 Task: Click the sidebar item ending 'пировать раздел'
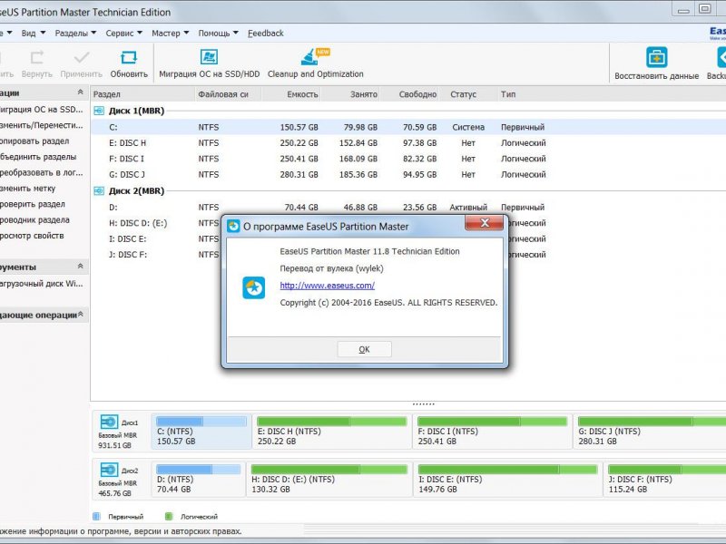coord(34,141)
